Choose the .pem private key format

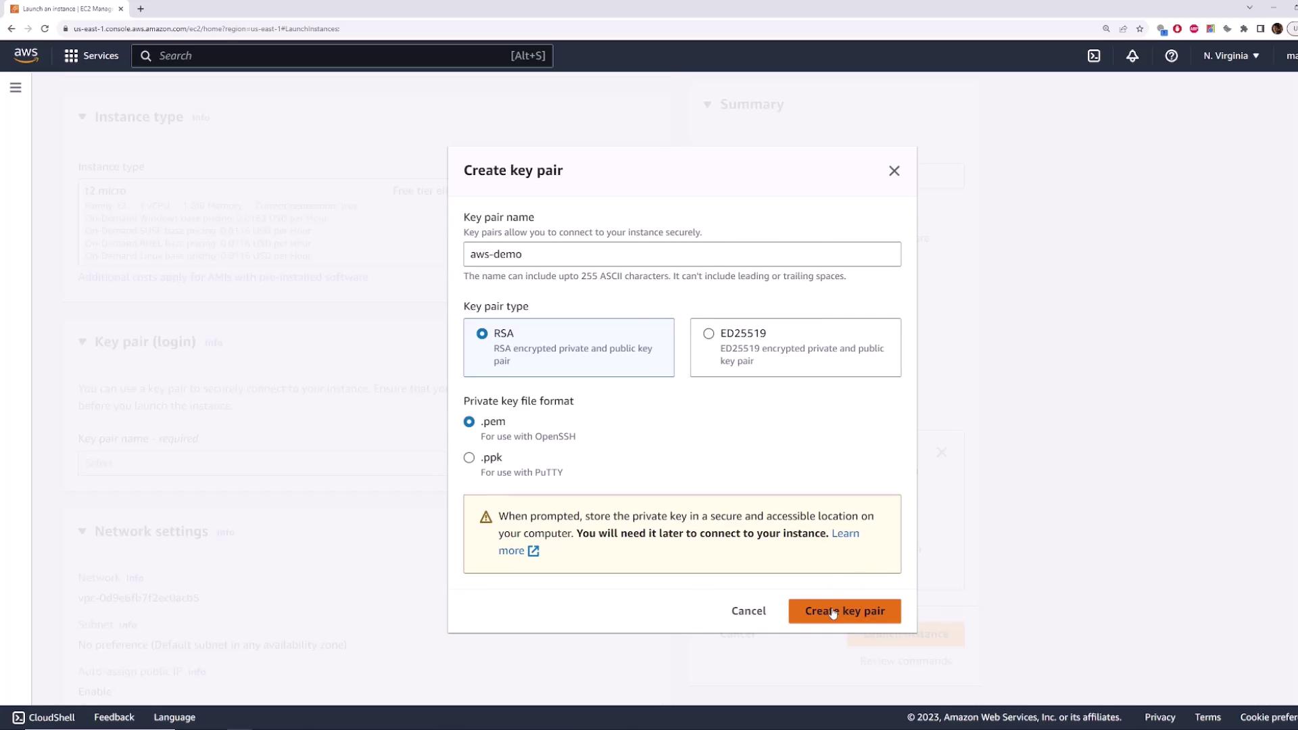coord(469,422)
